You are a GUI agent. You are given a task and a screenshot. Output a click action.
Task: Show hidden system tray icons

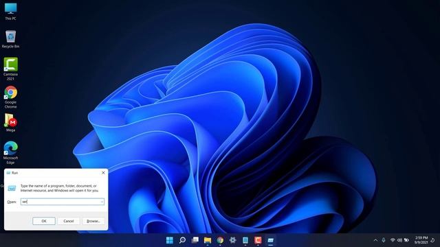(x=376, y=240)
